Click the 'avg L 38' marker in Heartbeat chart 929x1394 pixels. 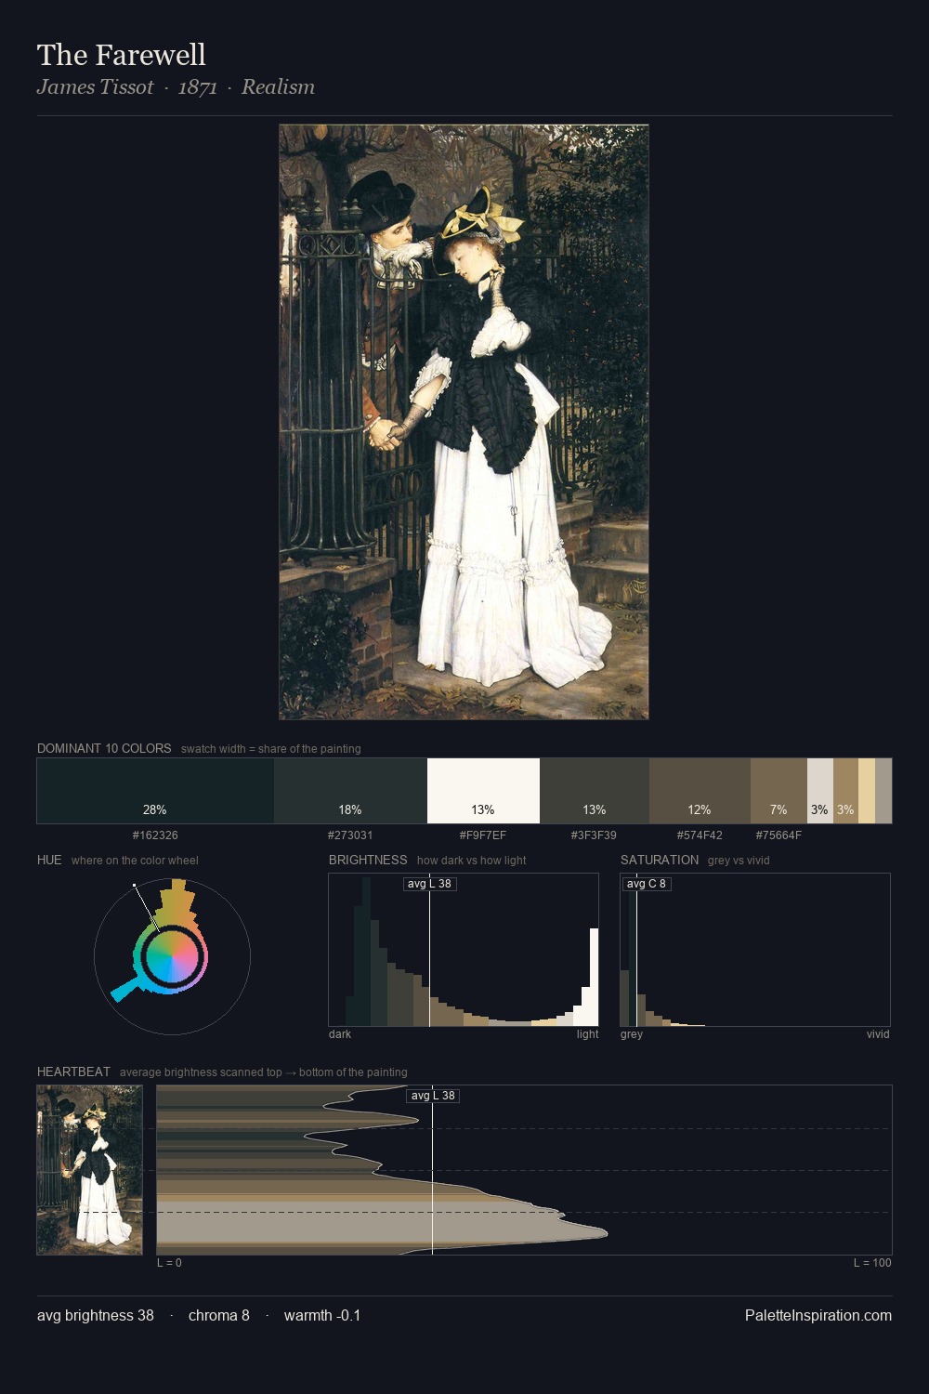433,1096
